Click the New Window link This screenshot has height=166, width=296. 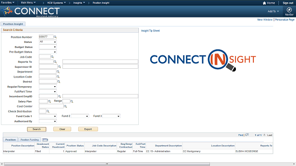[265, 19]
